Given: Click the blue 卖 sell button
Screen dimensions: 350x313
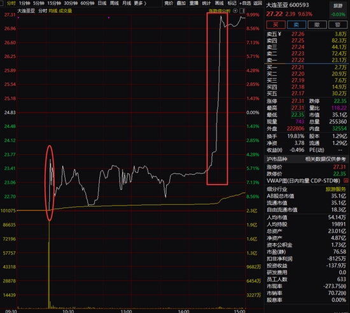Looking at the screenshot, I should [x=297, y=25].
